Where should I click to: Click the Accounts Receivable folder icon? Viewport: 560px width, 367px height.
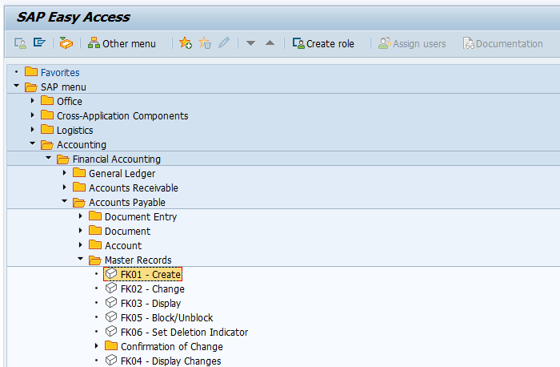[x=79, y=187]
